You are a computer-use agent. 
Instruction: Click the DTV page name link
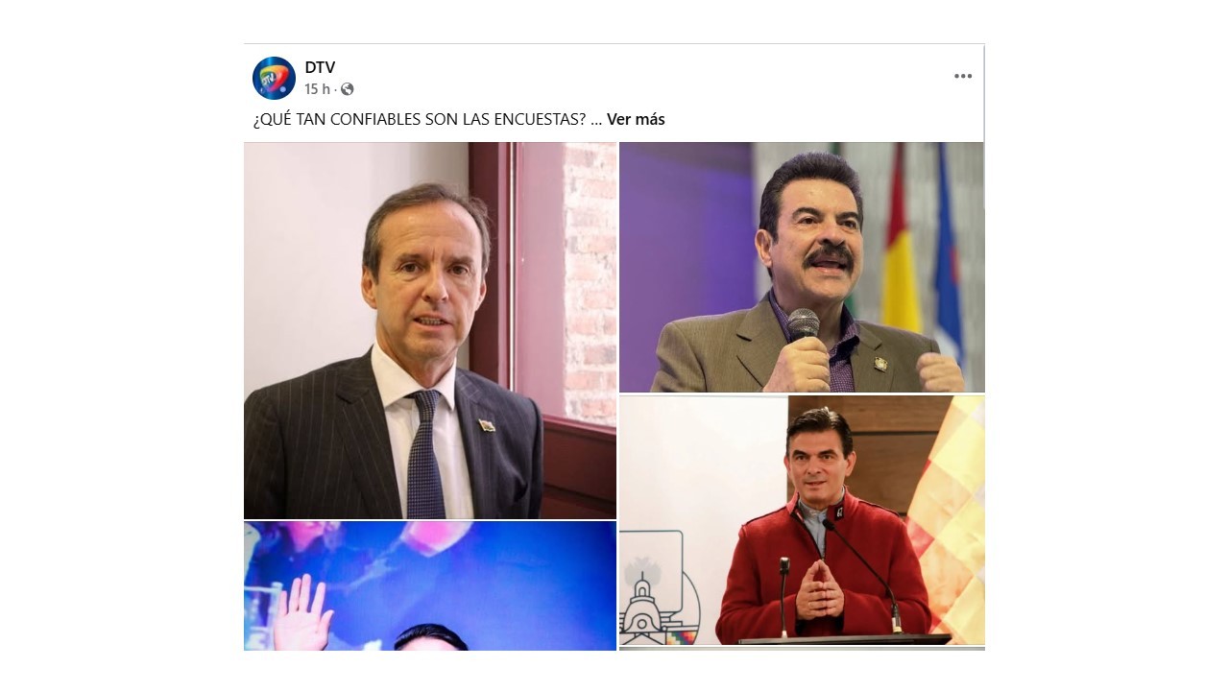click(x=320, y=67)
